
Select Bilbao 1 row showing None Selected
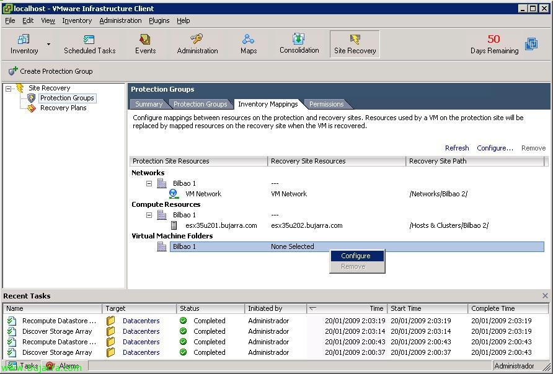coord(357,246)
